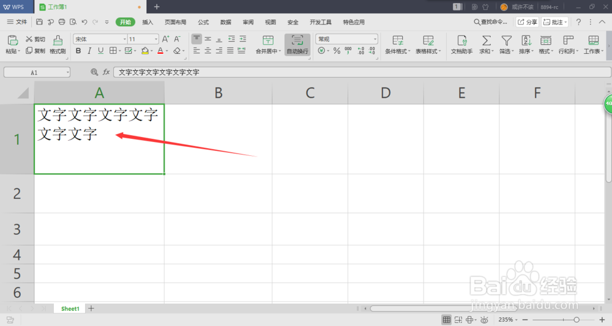Increase decimal places

point(360,51)
